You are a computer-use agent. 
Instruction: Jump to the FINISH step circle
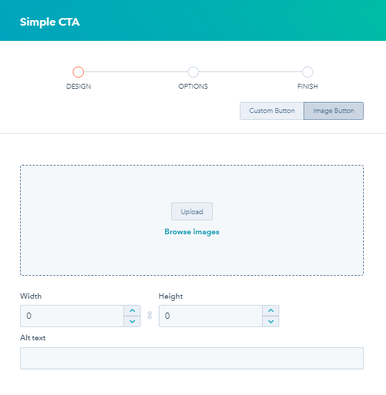click(308, 72)
